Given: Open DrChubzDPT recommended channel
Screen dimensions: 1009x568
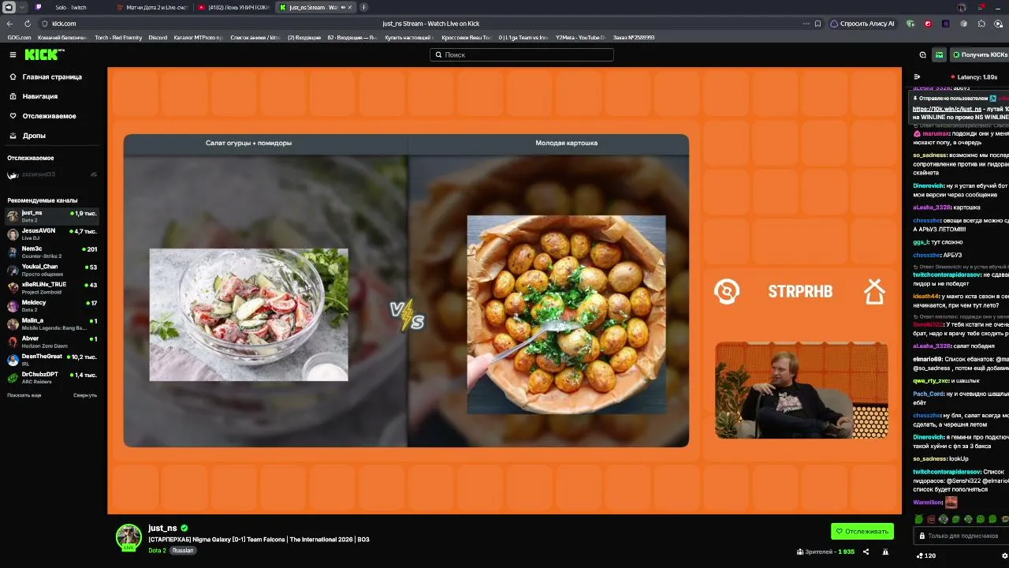Looking at the screenshot, I should (x=52, y=378).
